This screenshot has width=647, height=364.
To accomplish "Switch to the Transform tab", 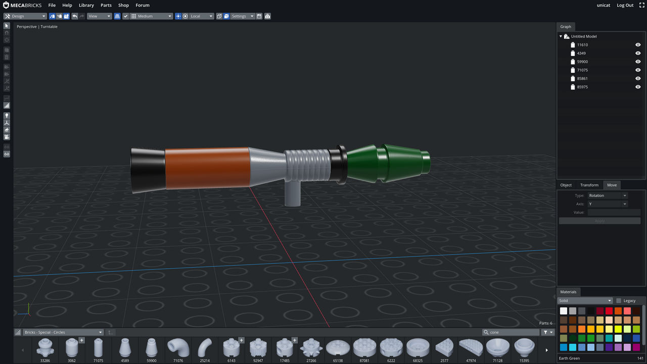I will (x=589, y=185).
